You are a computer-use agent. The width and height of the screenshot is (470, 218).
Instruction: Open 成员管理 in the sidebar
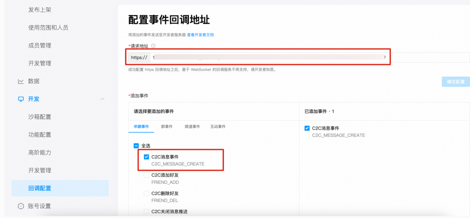tap(40, 45)
